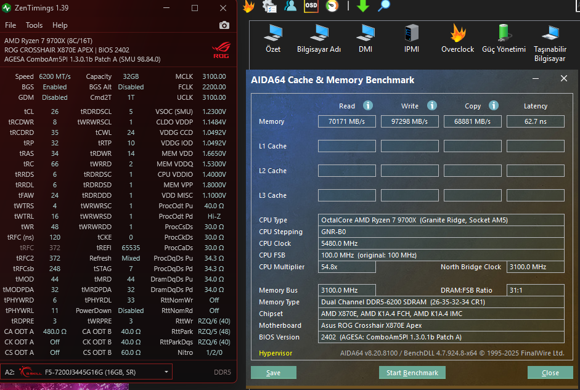Open the File menu in ZenTimings
The width and height of the screenshot is (580, 390).
pos(10,25)
